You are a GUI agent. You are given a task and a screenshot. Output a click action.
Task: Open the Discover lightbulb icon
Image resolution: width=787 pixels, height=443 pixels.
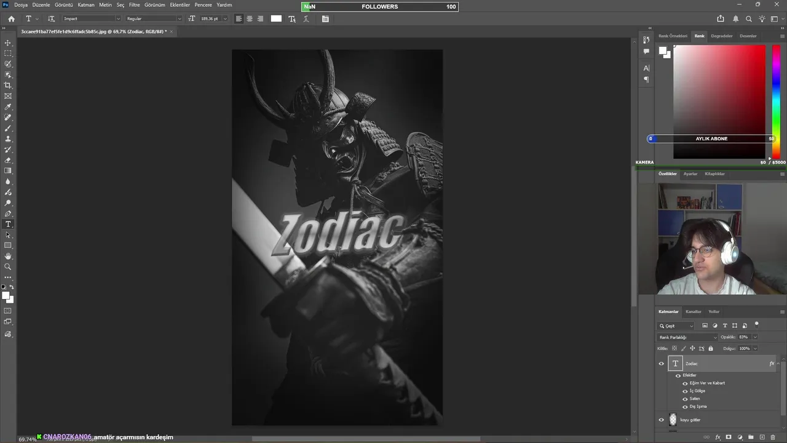click(x=761, y=18)
